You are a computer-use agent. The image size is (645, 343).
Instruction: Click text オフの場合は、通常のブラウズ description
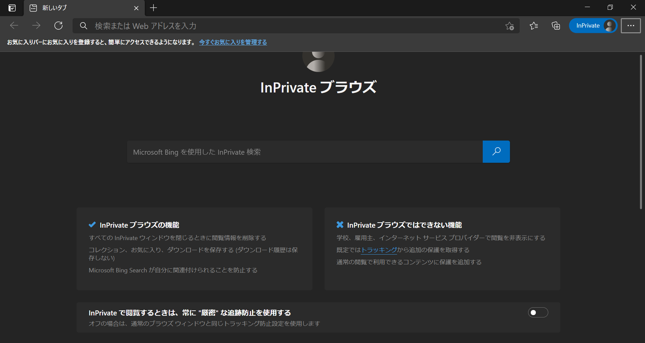204,323
